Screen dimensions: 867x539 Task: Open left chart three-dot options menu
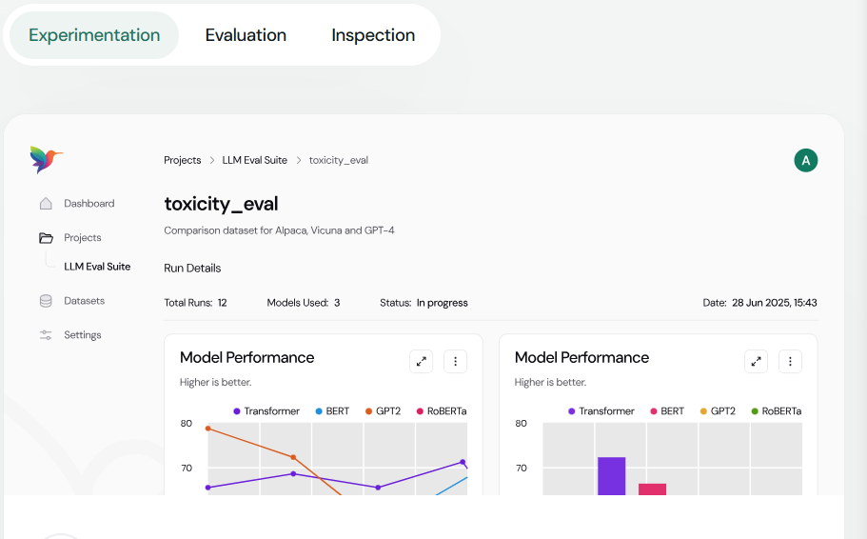455,362
